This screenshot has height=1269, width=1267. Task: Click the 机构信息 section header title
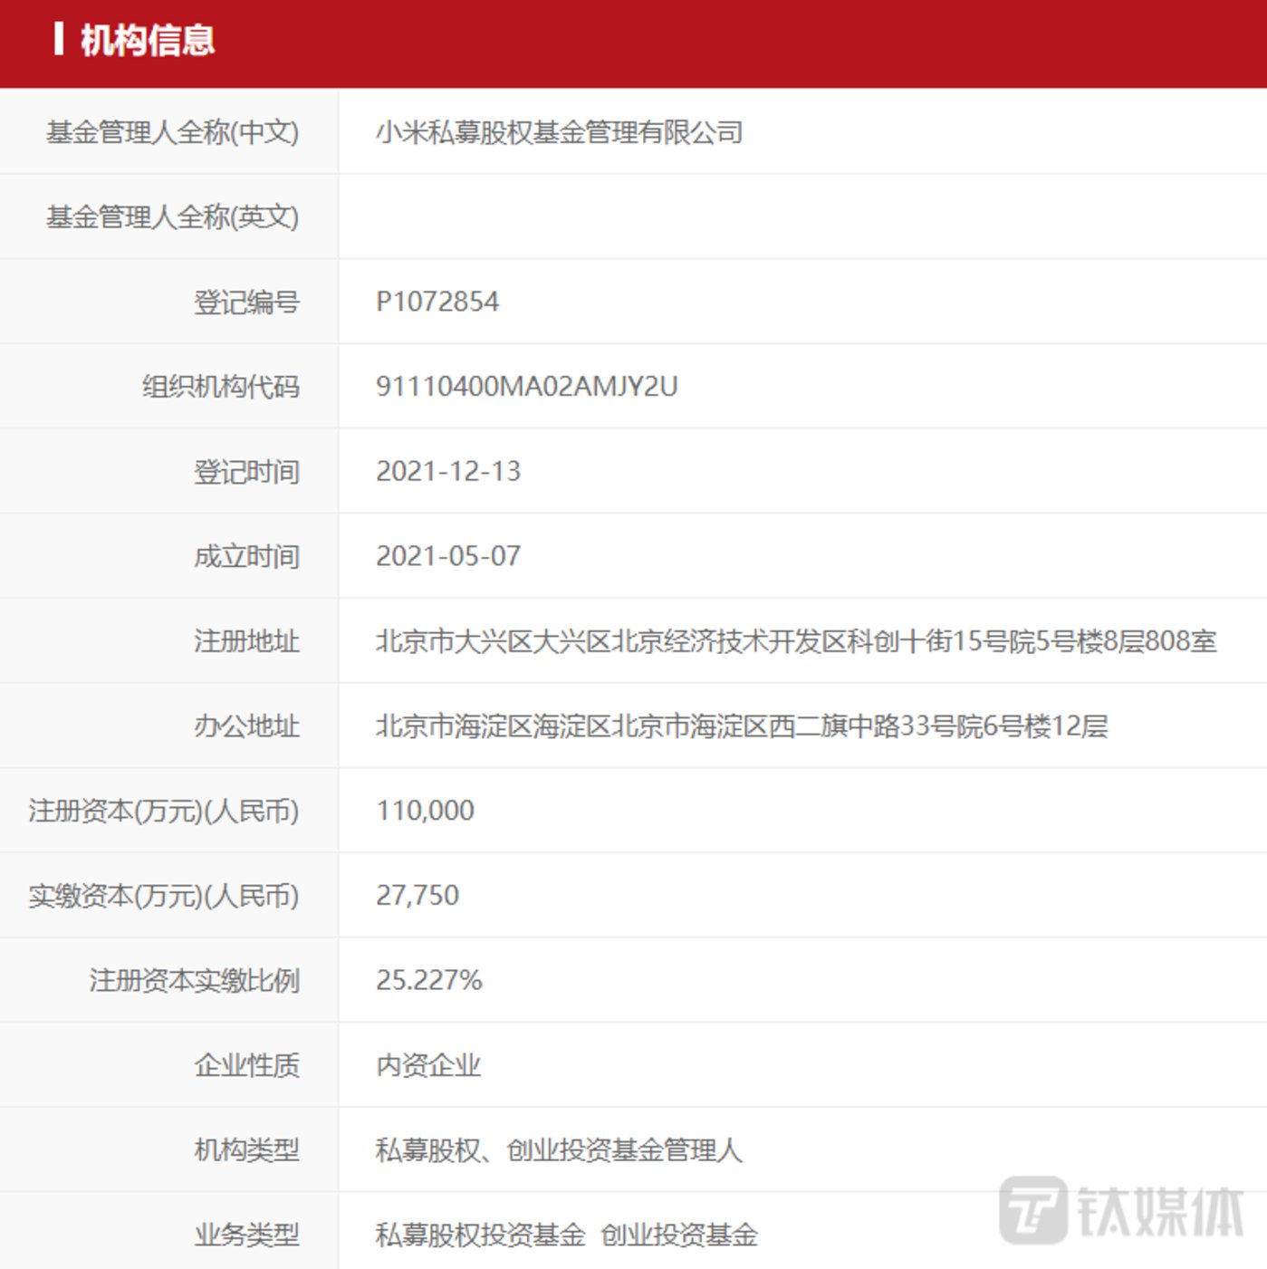point(147,41)
